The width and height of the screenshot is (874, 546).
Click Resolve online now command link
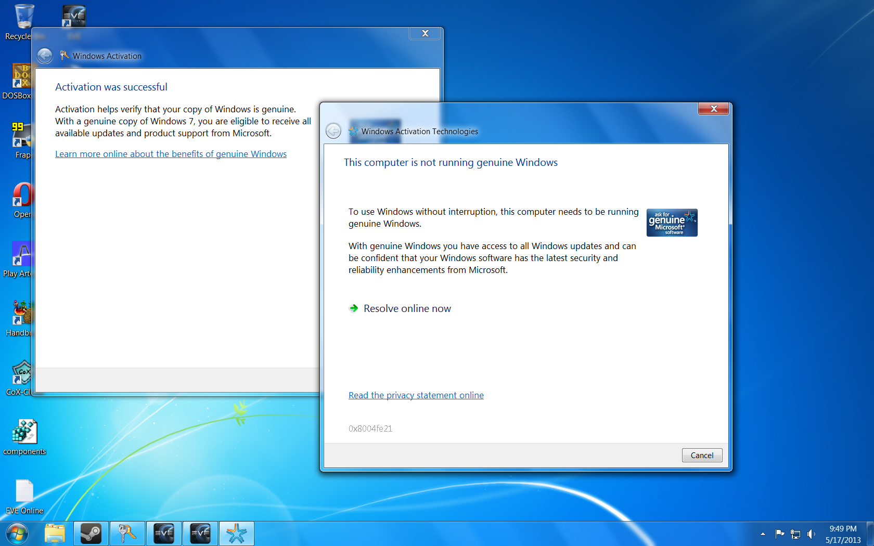[x=400, y=308]
